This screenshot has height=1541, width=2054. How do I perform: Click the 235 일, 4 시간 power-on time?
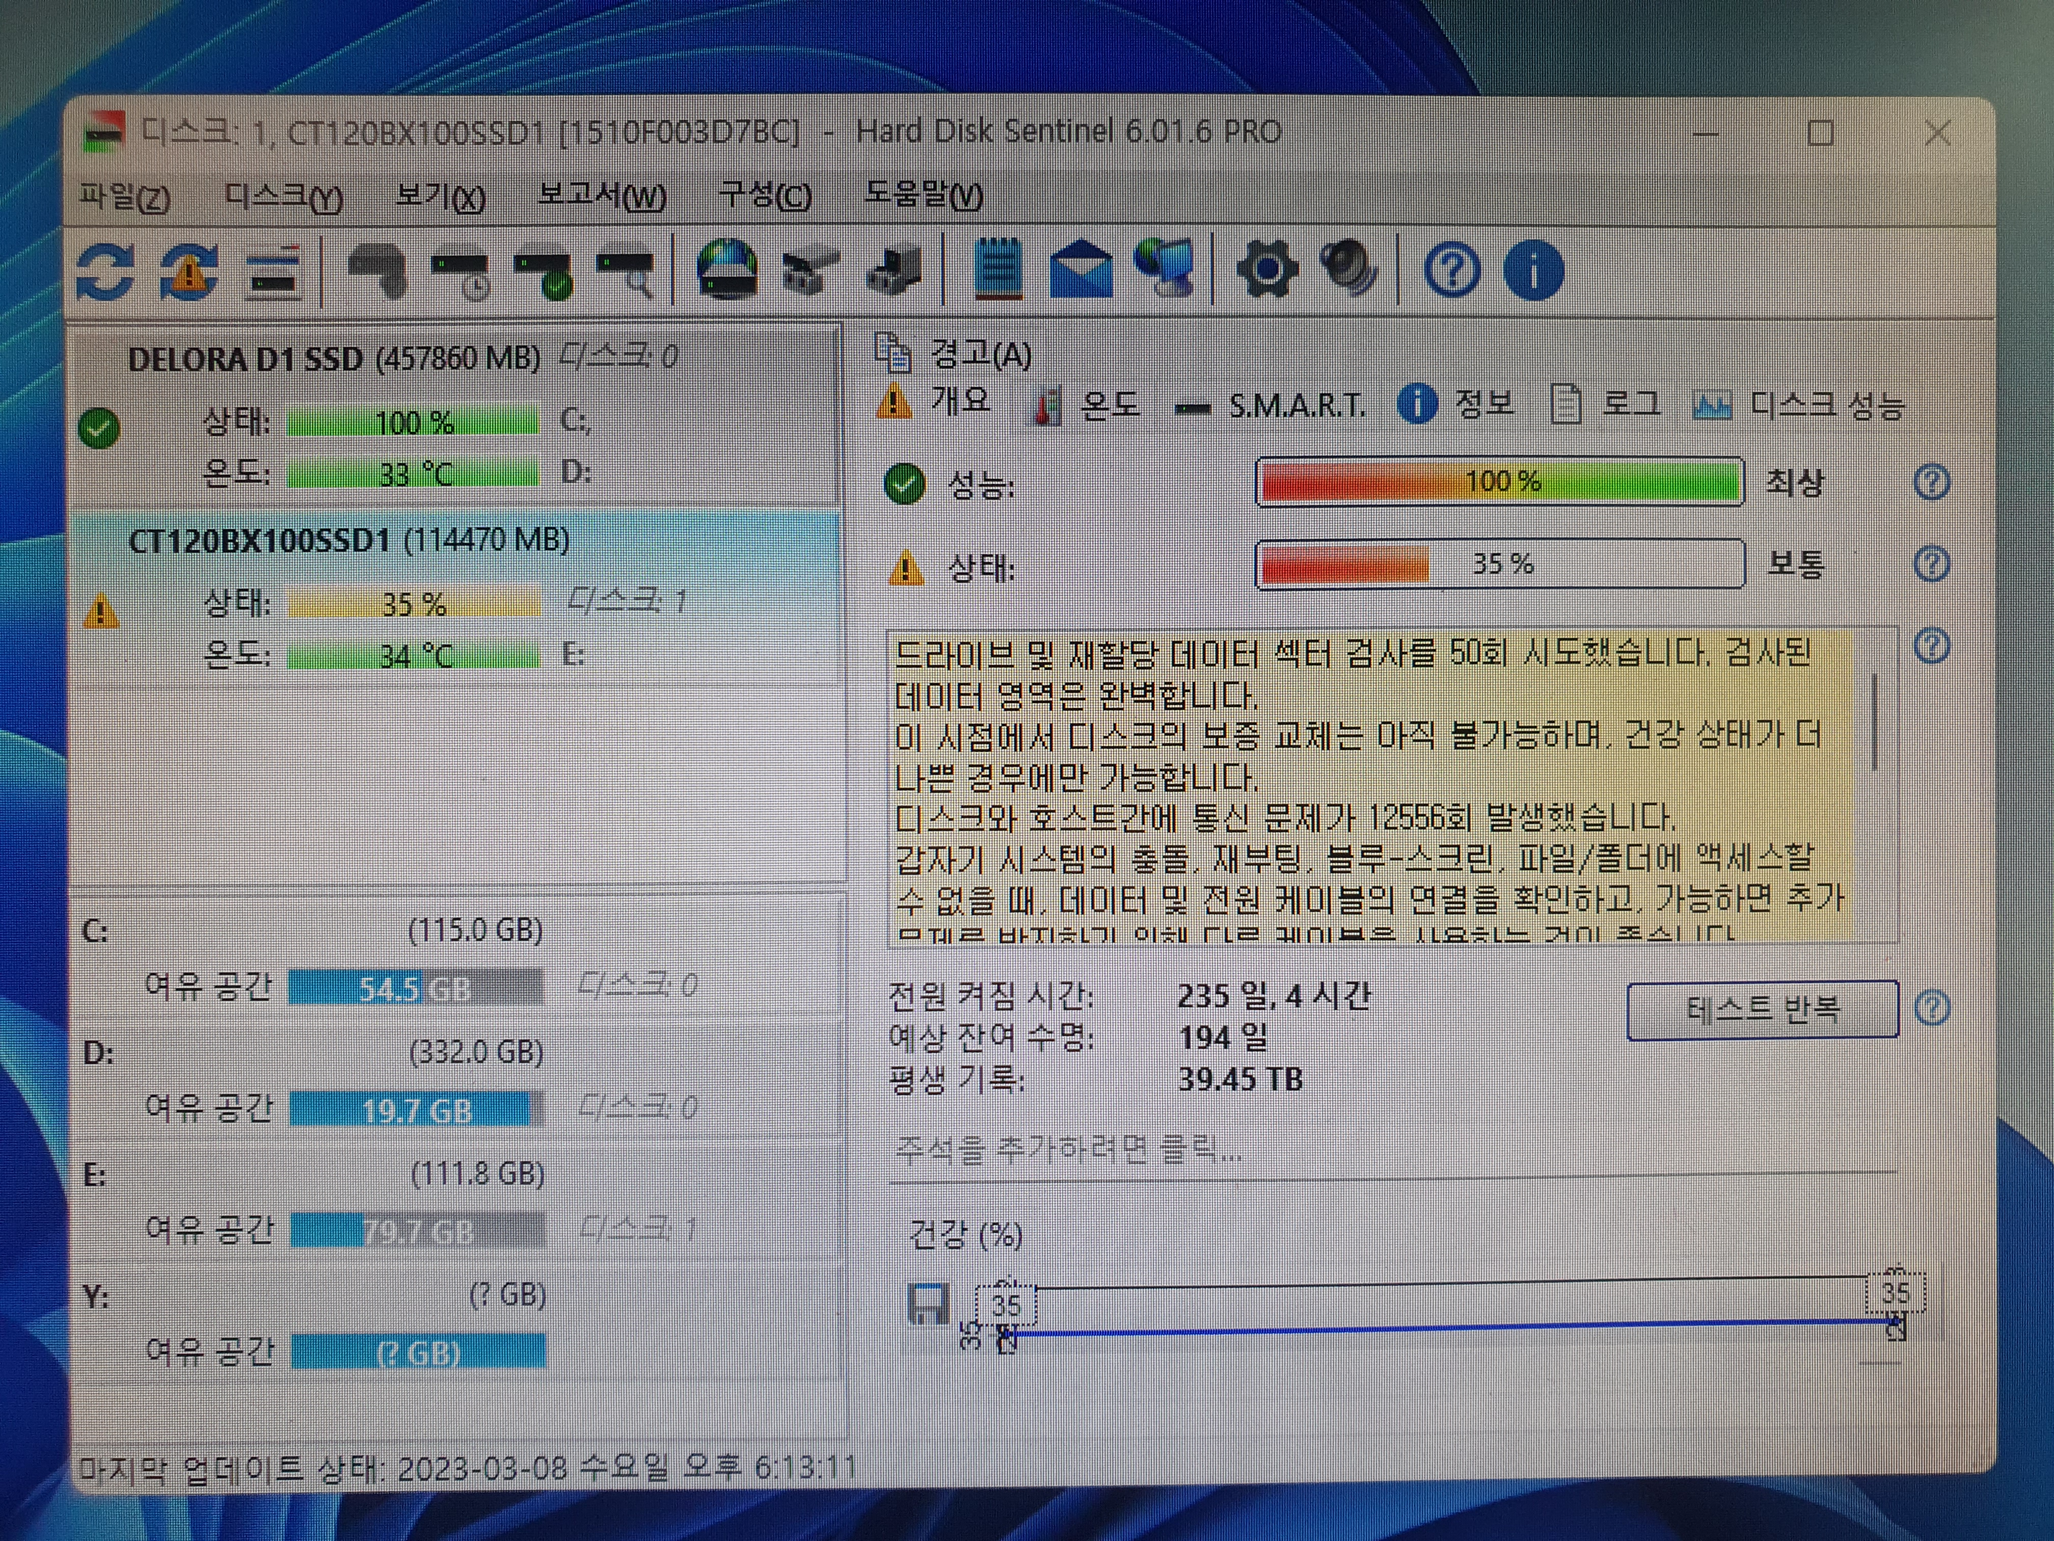click(x=1273, y=996)
